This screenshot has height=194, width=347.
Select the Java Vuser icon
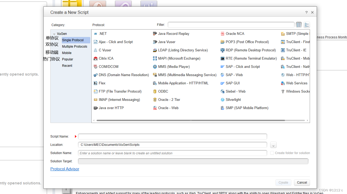[155, 42]
